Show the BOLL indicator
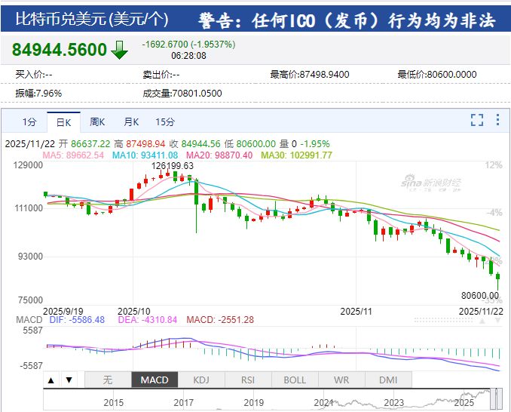Viewport: 511px width, 412px height. click(295, 380)
